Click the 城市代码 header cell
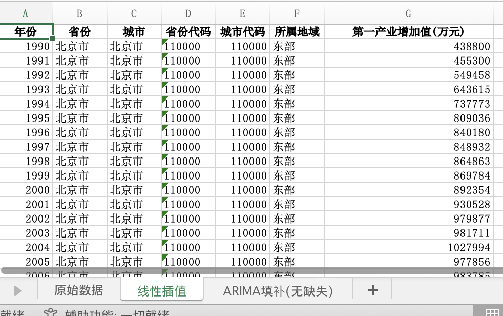This screenshot has width=503, height=316. (243, 31)
